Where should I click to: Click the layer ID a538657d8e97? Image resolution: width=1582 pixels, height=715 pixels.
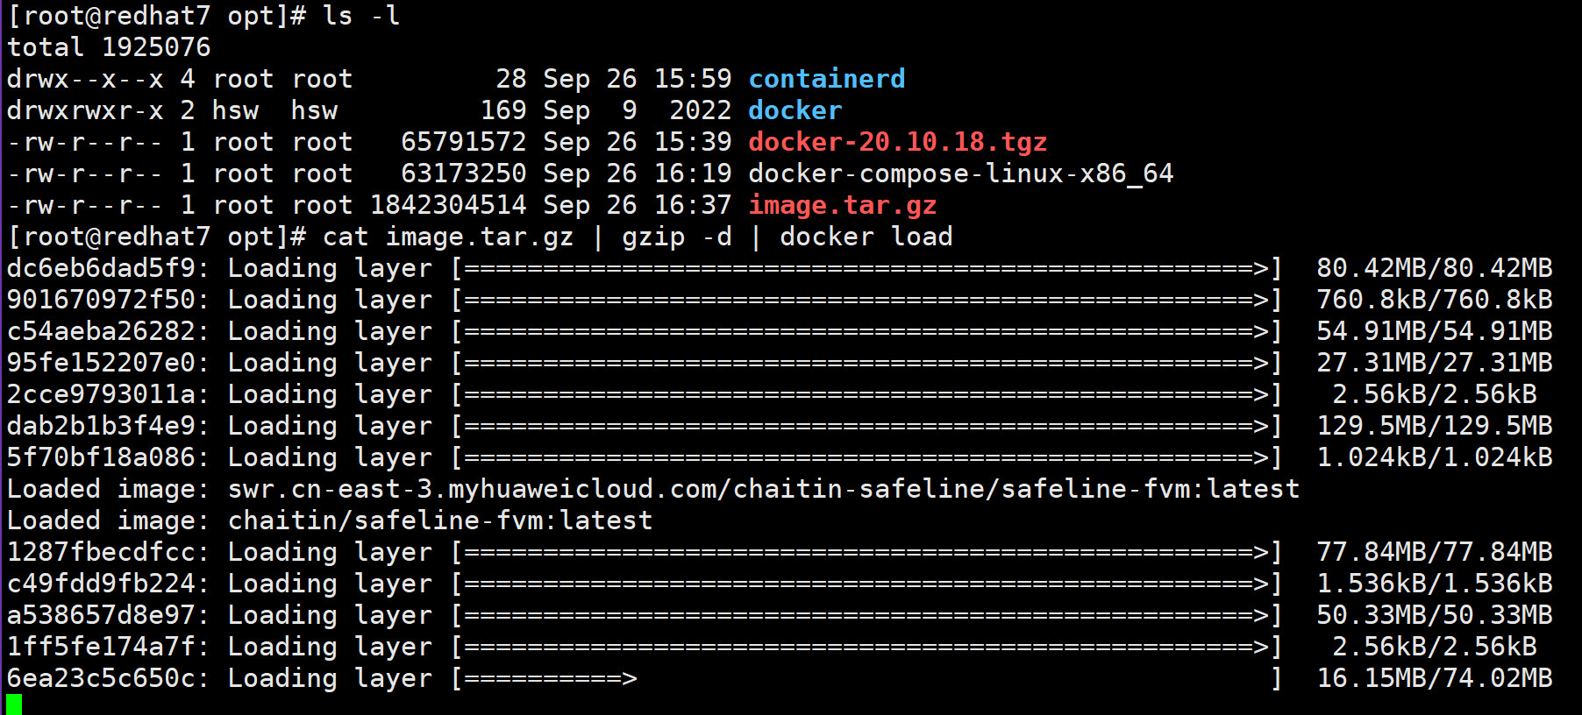tap(101, 615)
